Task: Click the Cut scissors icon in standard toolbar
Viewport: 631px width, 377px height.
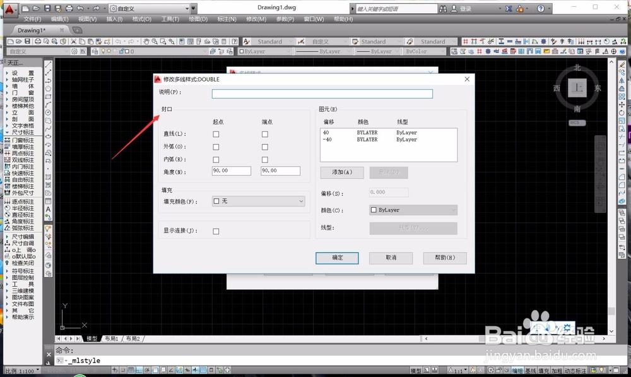Action: tap(74, 42)
